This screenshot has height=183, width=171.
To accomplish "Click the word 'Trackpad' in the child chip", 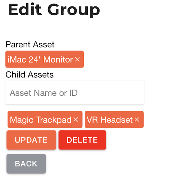I will tap(54, 120).
